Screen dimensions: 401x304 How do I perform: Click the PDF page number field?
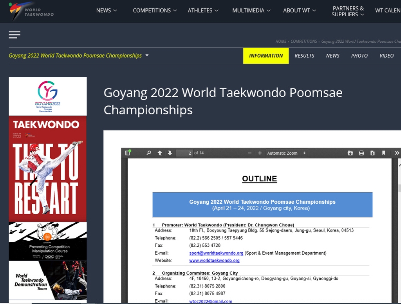[184, 153]
